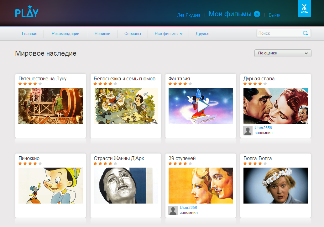Rate Белоснежка и семь гномов five stars
This screenshot has width=324, height=227.
115,84
